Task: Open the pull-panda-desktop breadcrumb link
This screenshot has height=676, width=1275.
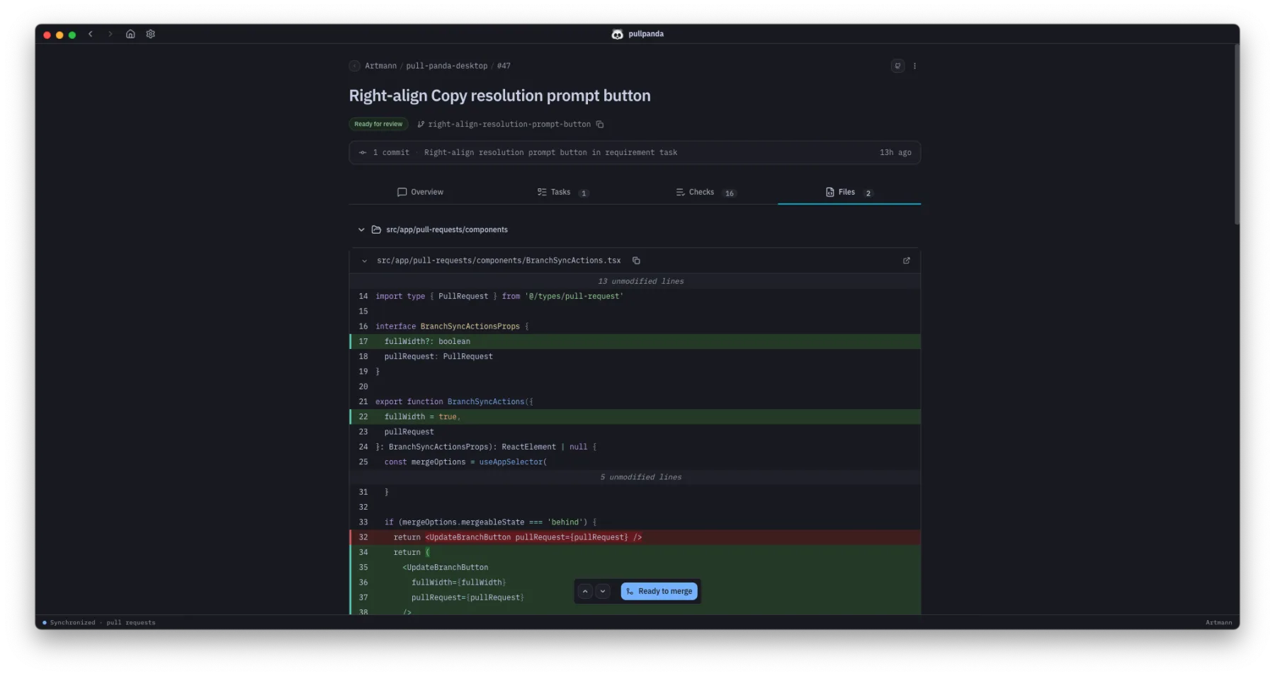Action: click(446, 66)
